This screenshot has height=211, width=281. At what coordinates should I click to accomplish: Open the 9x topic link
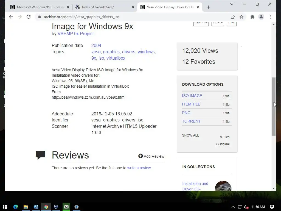(x=94, y=58)
